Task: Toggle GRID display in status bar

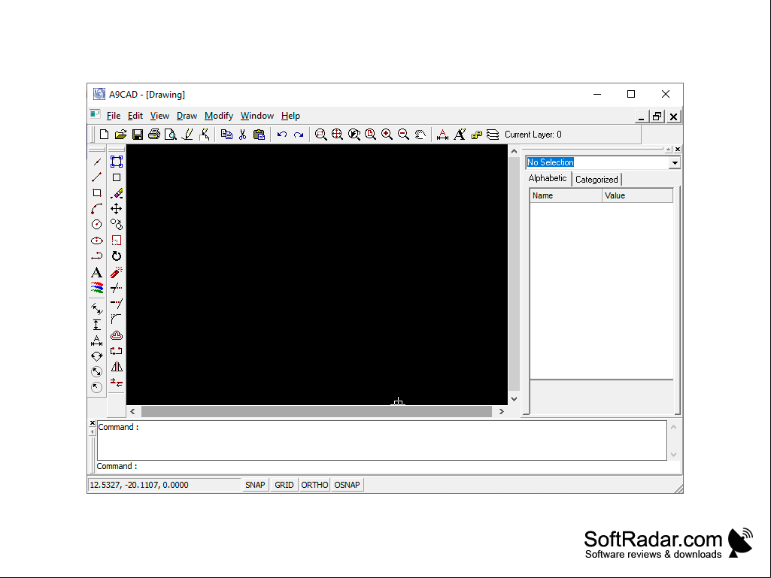Action: click(284, 485)
